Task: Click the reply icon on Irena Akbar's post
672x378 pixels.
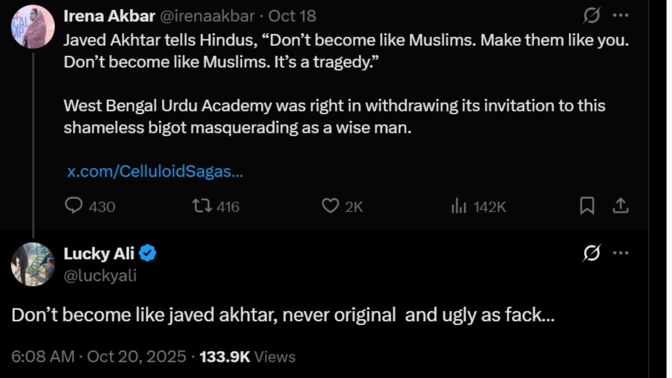Action: point(74,206)
